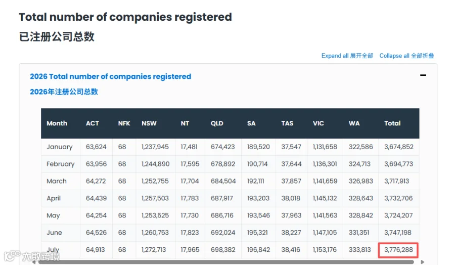Click the Collapse all link
Screen dimensions: 455x265
coord(406,56)
